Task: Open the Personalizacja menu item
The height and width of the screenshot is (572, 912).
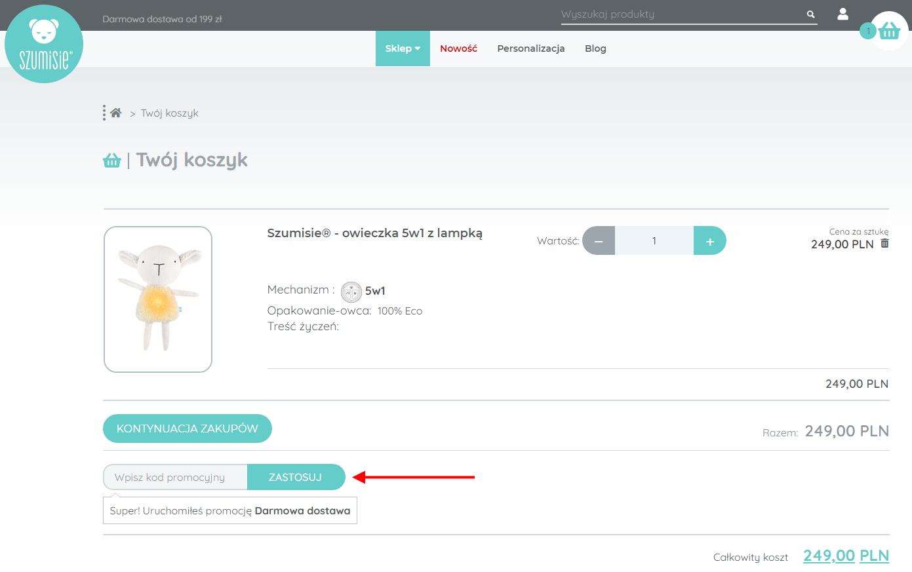Action: (531, 48)
